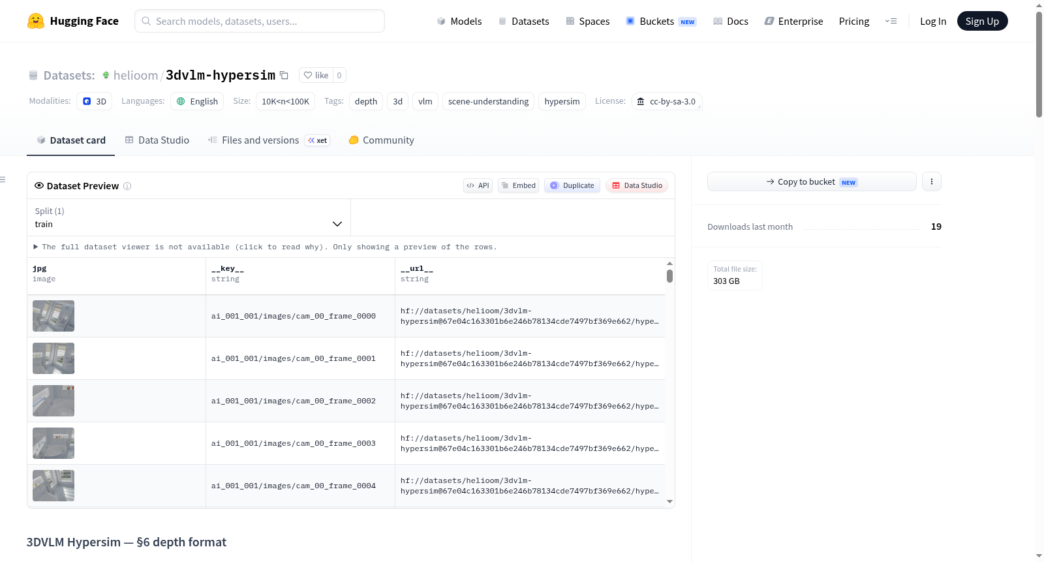Image resolution: width=1044 pixels, height=562 pixels.
Task: Click the Log In link
Action: pos(933,21)
